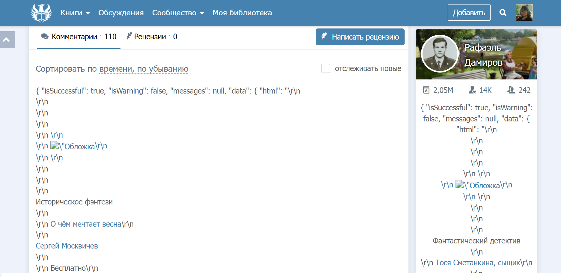Click the followers icon showing 14K

[x=473, y=90]
